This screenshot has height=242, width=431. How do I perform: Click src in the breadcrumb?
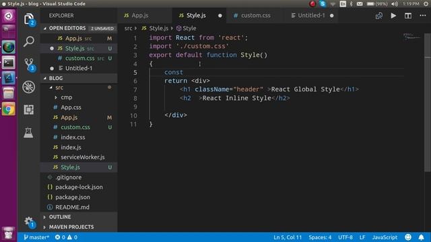(x=128, y=28)
